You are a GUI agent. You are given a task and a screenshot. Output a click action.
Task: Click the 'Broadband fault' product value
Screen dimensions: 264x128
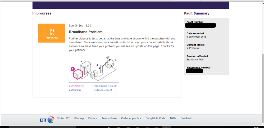click(195, 59)
